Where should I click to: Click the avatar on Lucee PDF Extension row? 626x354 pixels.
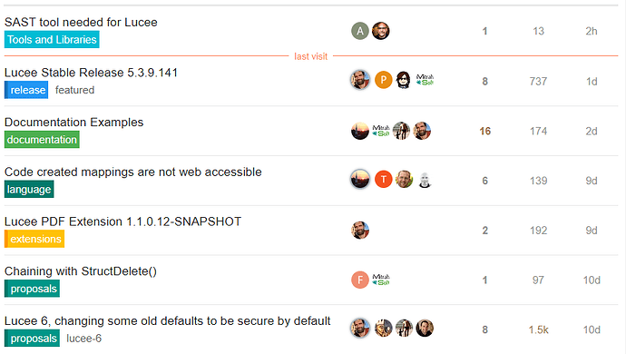coord(359,231)
